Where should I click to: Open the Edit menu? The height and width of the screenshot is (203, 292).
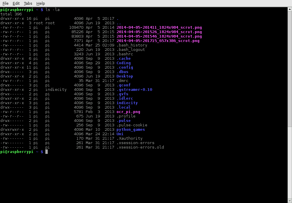tap(16, 3)
